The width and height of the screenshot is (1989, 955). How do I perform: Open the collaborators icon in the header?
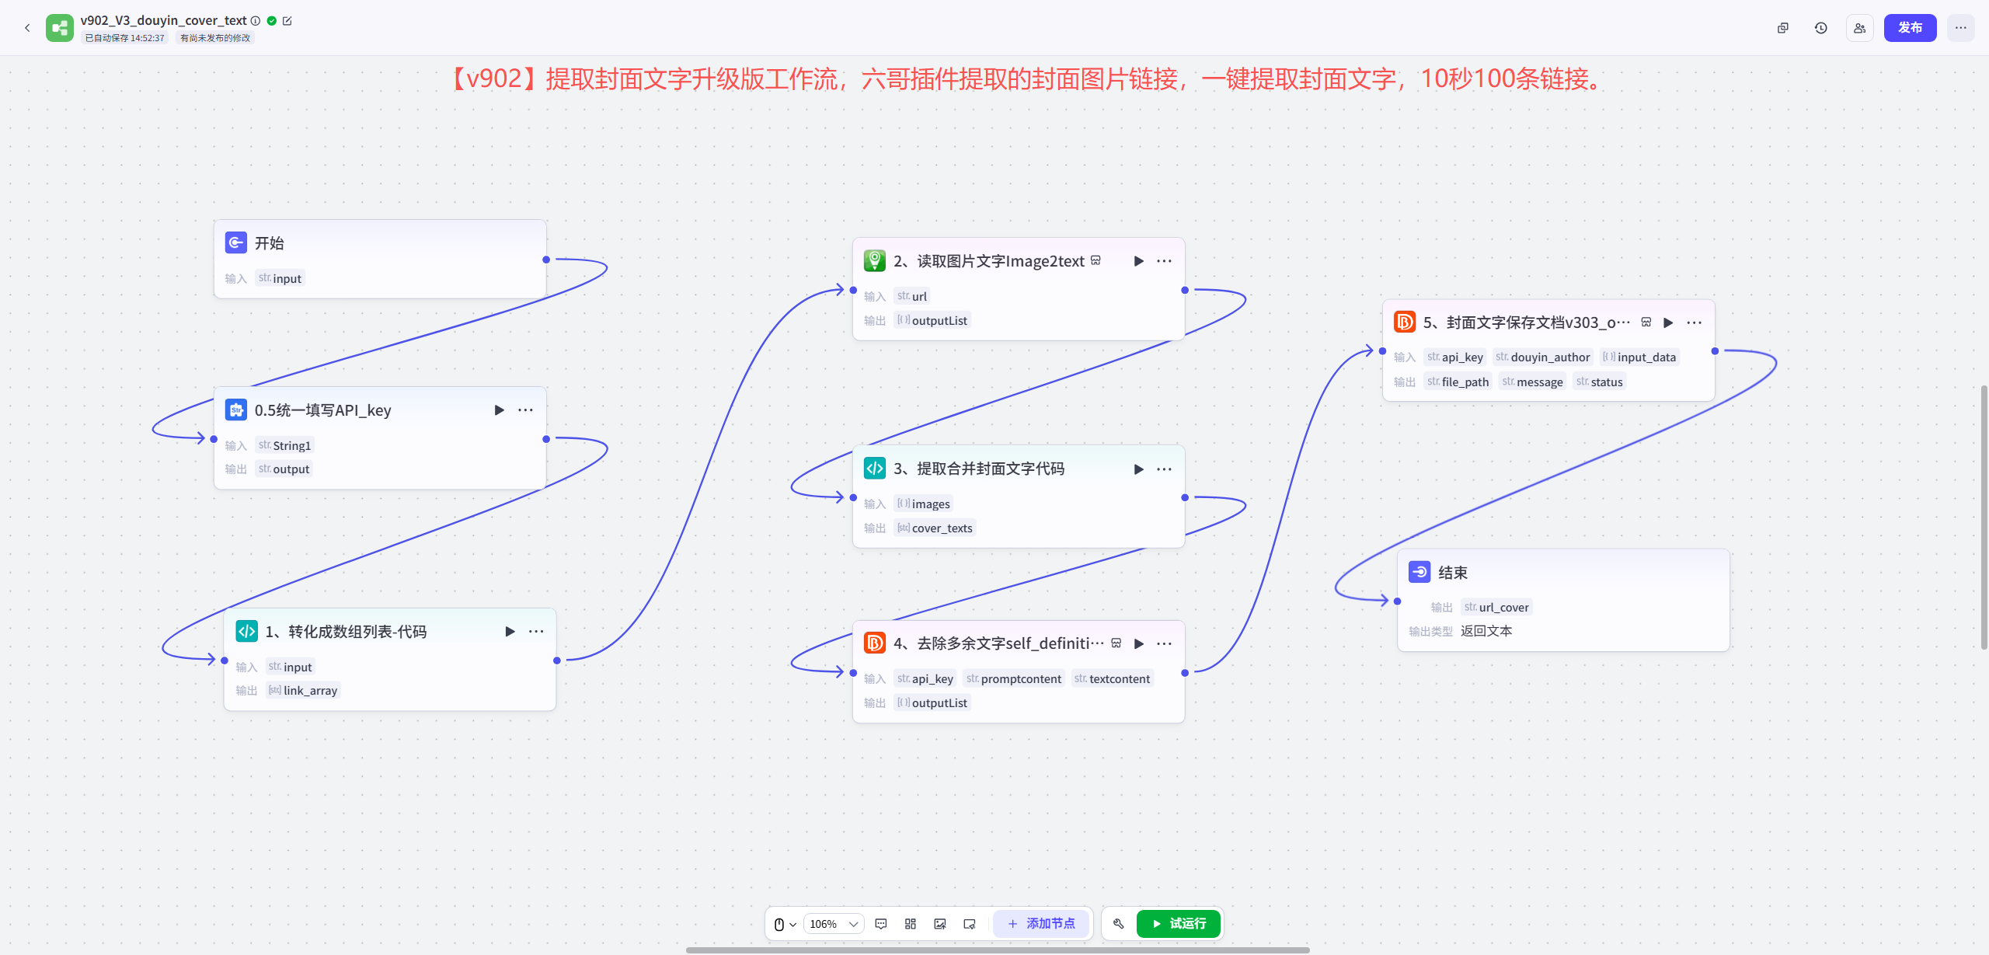[1860, 28]
